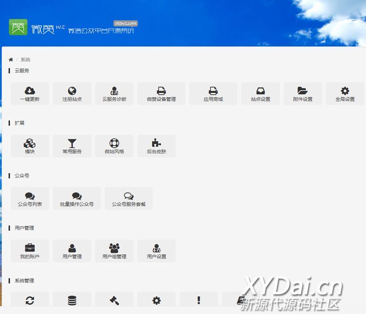The width and height of the screenshot is (366, 314).
Task: Open 用户设置 user settings tile
Action: point(157,251)
